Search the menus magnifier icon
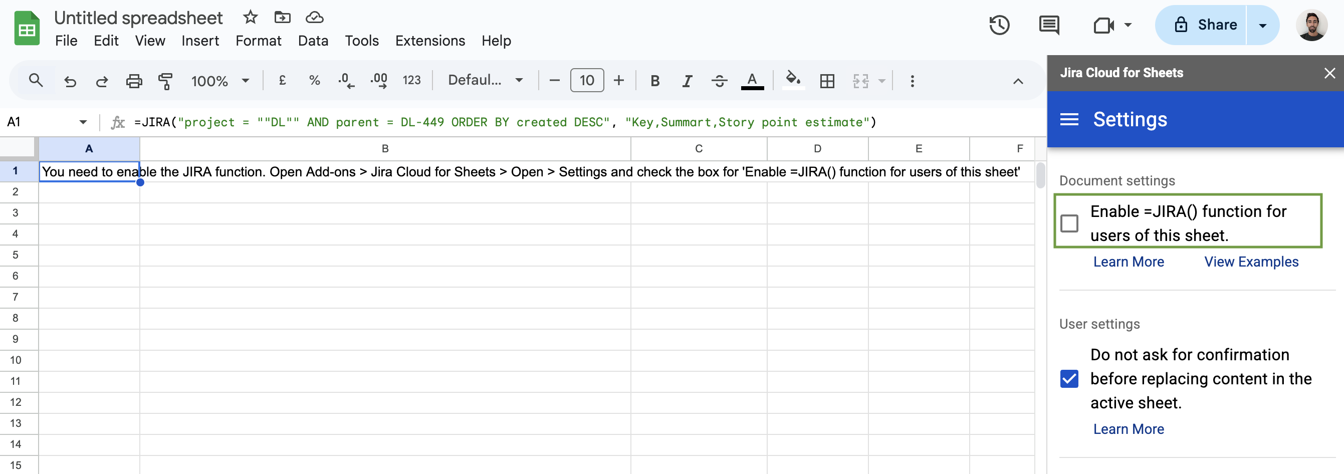1344x474 pixels. coord(36,80)
